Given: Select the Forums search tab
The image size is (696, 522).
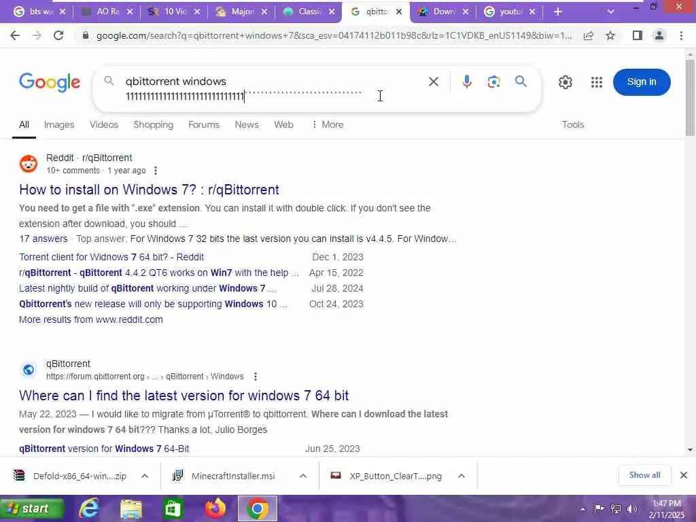Looking at the screenshot, I should 204,125.
